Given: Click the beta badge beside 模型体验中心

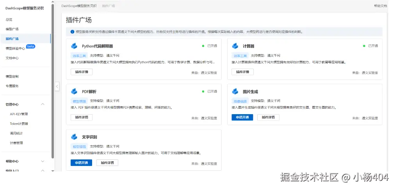Looking at the screenshot, I should point(31,46).
